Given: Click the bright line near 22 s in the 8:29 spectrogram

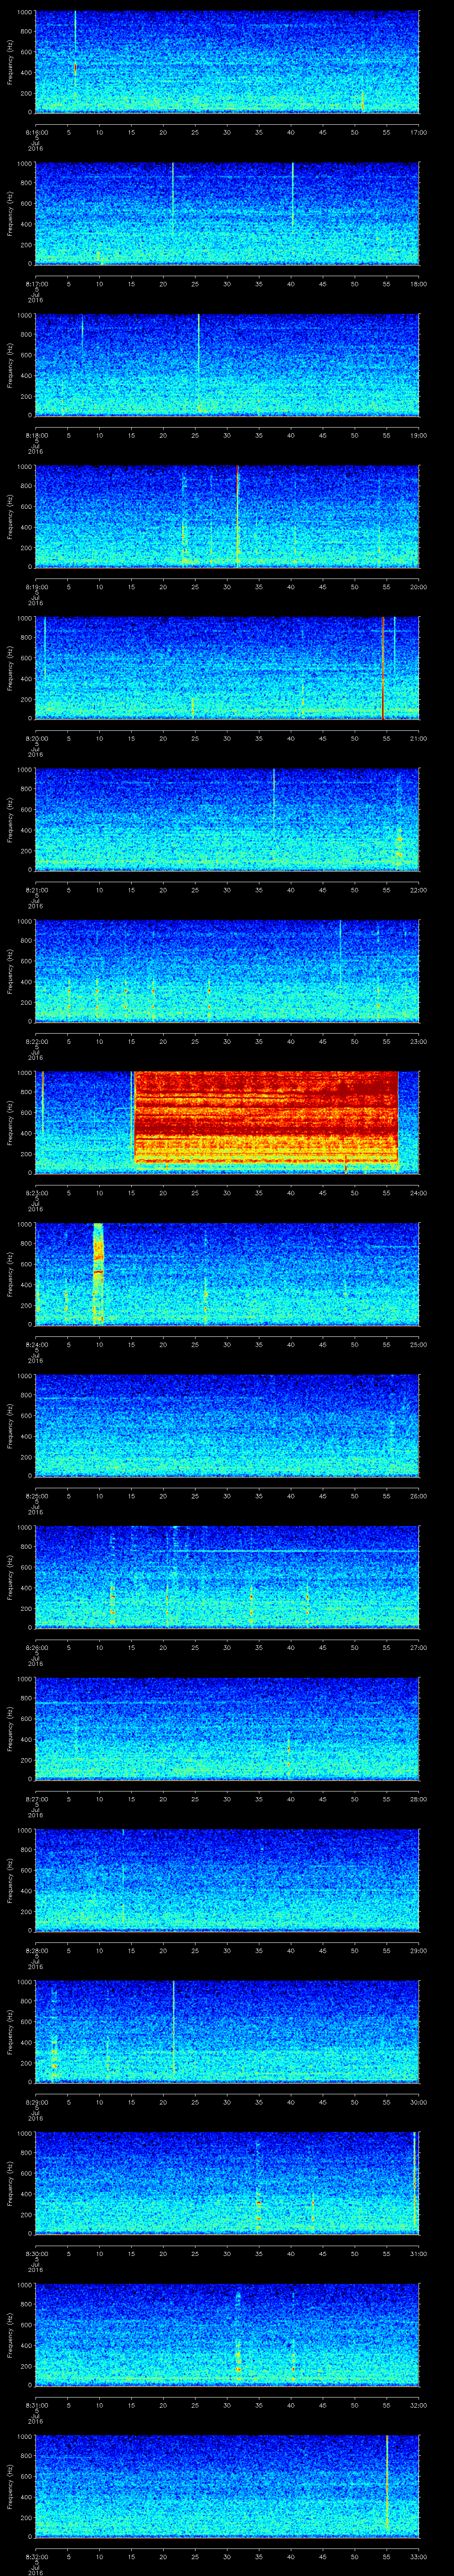Looking at the screenshot, I should point(174,2030).
